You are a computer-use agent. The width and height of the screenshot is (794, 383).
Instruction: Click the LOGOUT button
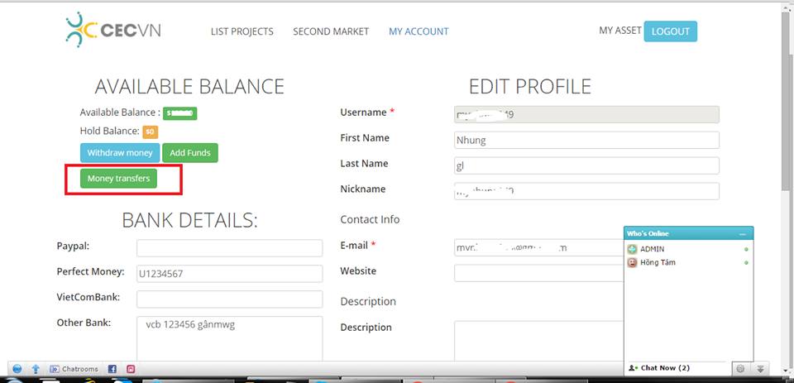tap(671, 31)
